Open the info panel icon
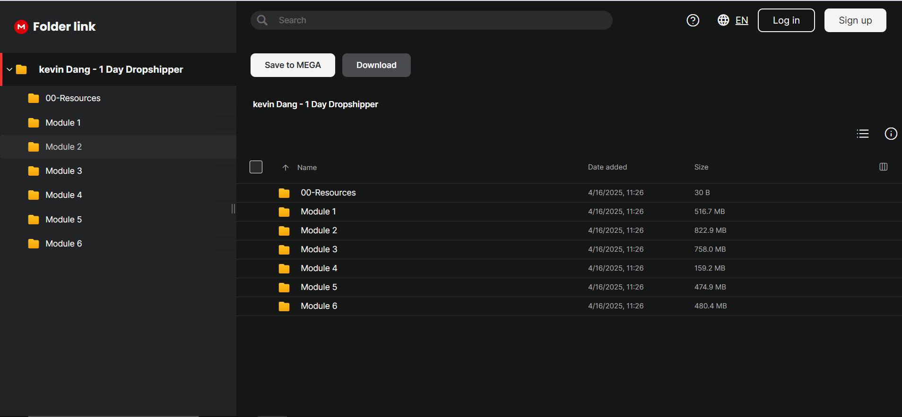 tap(891, 134)
